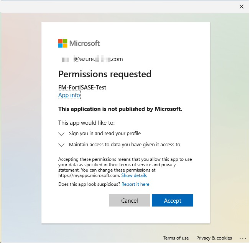Open the Privacy & cookies footer link
The width and height of the screenshot is (250, 243).
(214, 238)
